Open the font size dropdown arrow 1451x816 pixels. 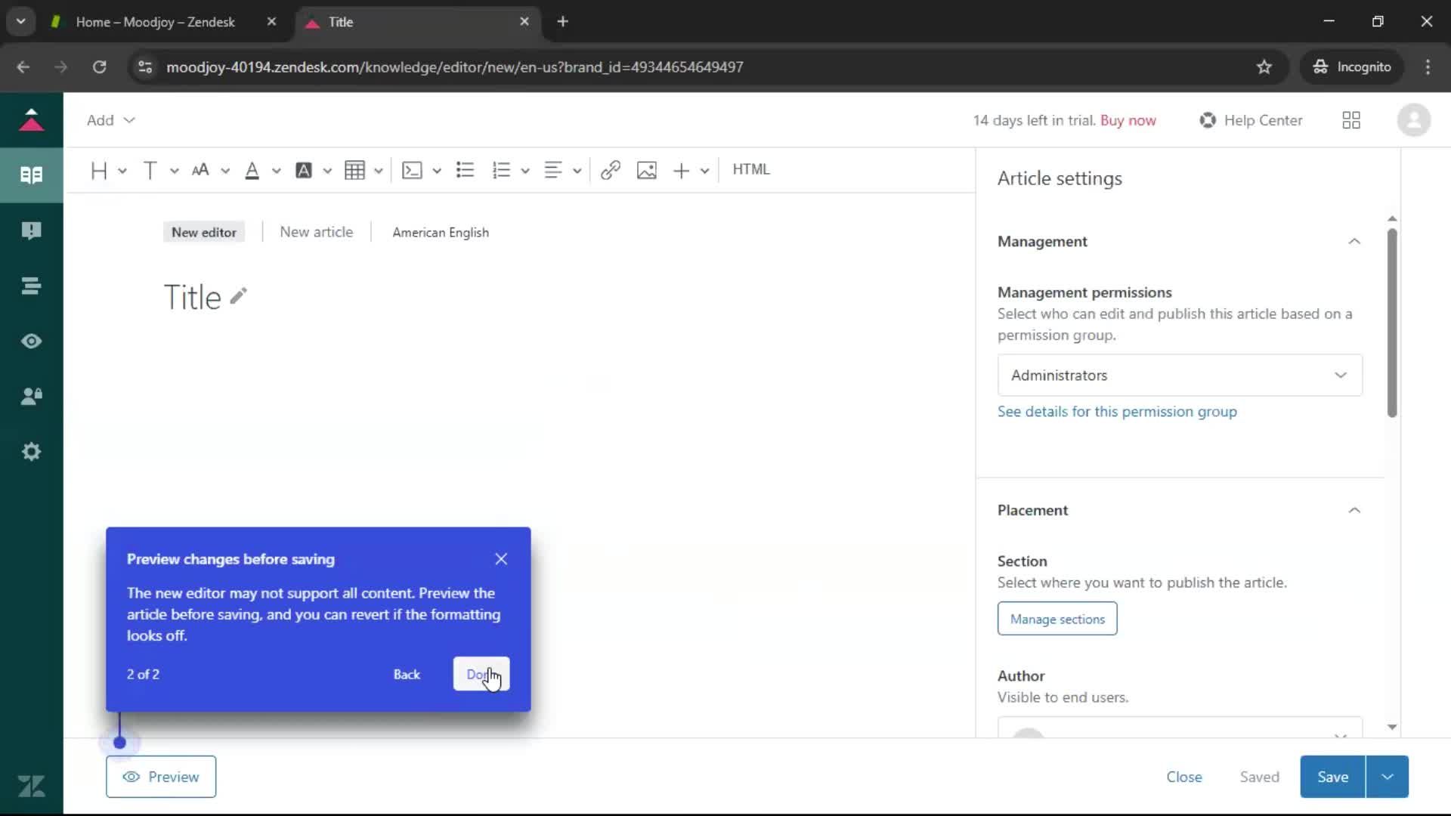click(x=225, y=171)
